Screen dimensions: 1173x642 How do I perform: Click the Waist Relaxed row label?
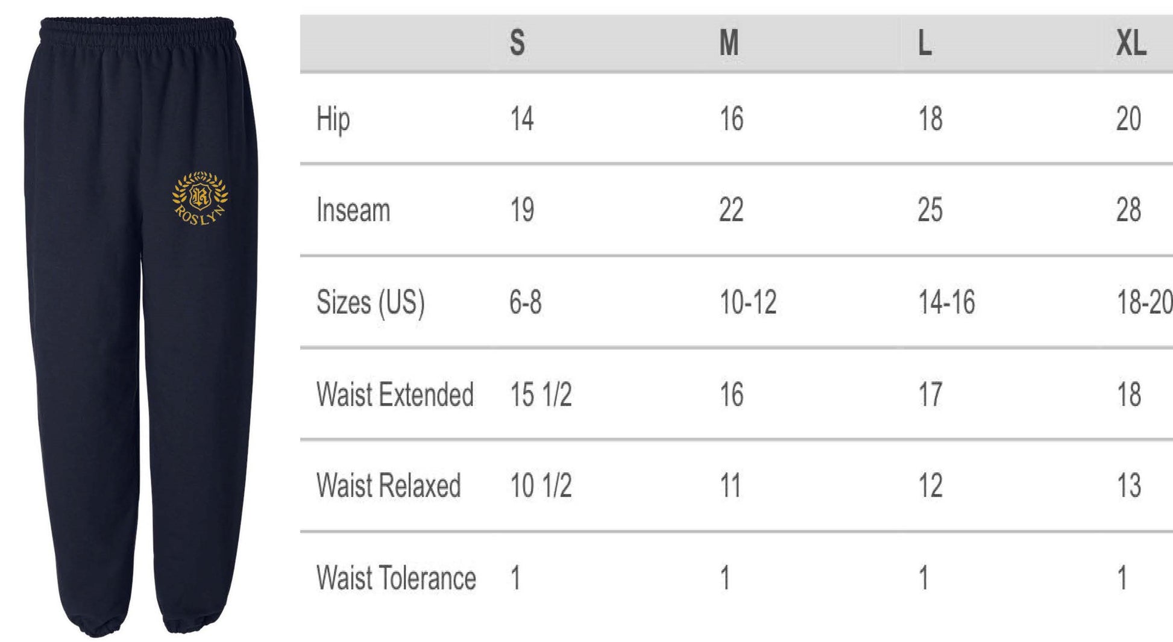[x=389, y=486]
